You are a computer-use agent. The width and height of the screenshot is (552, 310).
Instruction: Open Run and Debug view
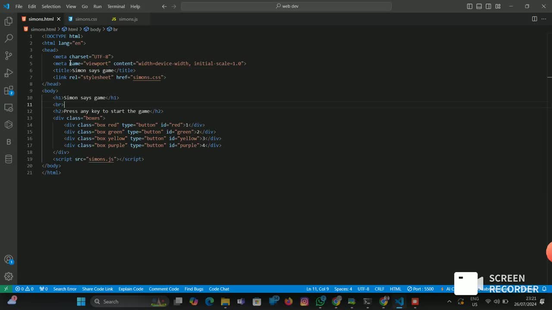[x=9, y=73]
